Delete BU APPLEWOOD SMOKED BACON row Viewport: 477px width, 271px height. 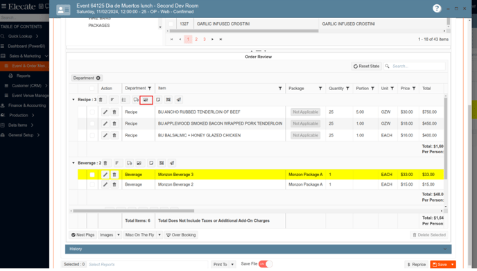[x=114, y=124]
